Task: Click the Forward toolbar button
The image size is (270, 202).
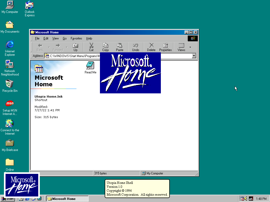Action: click(58, 47)
